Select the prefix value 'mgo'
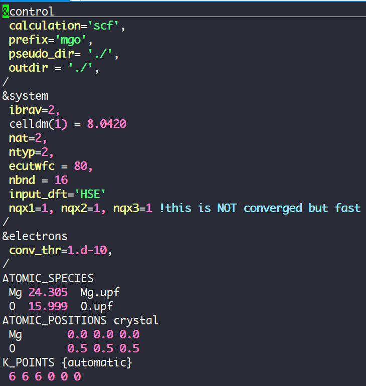The height and width of the screenshot is (386, 366). [x=71, y=40]
